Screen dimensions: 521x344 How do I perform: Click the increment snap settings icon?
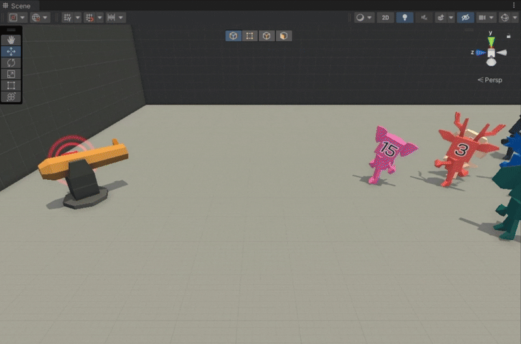tap(111, 18)
